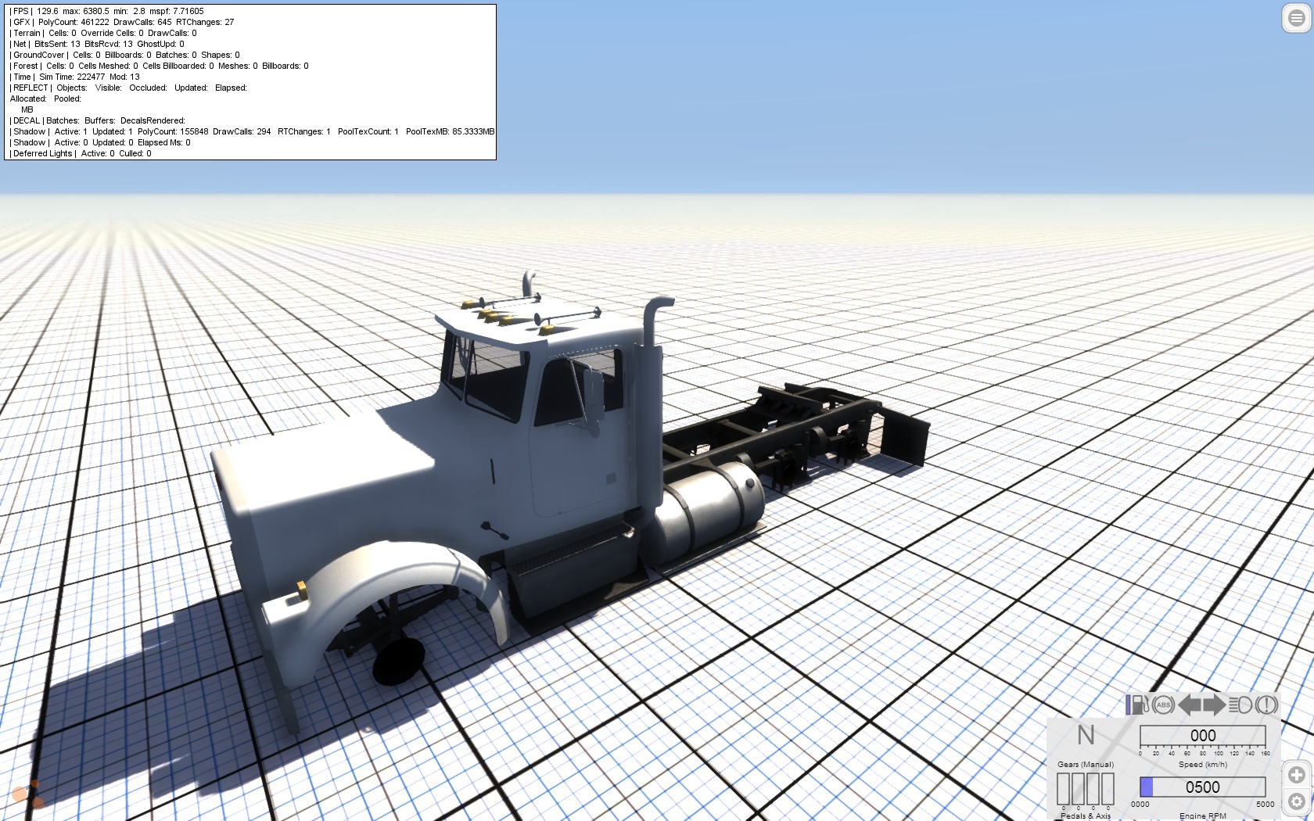
Task: Click the Net BitsSent stats line
Action: pos(97,44)
